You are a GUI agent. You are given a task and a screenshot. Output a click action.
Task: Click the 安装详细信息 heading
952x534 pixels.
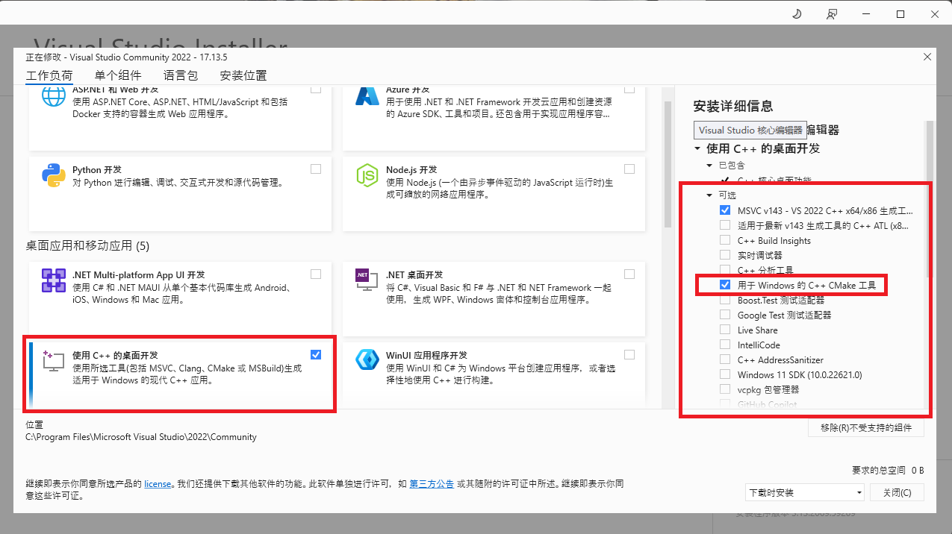tap(733, 106)
